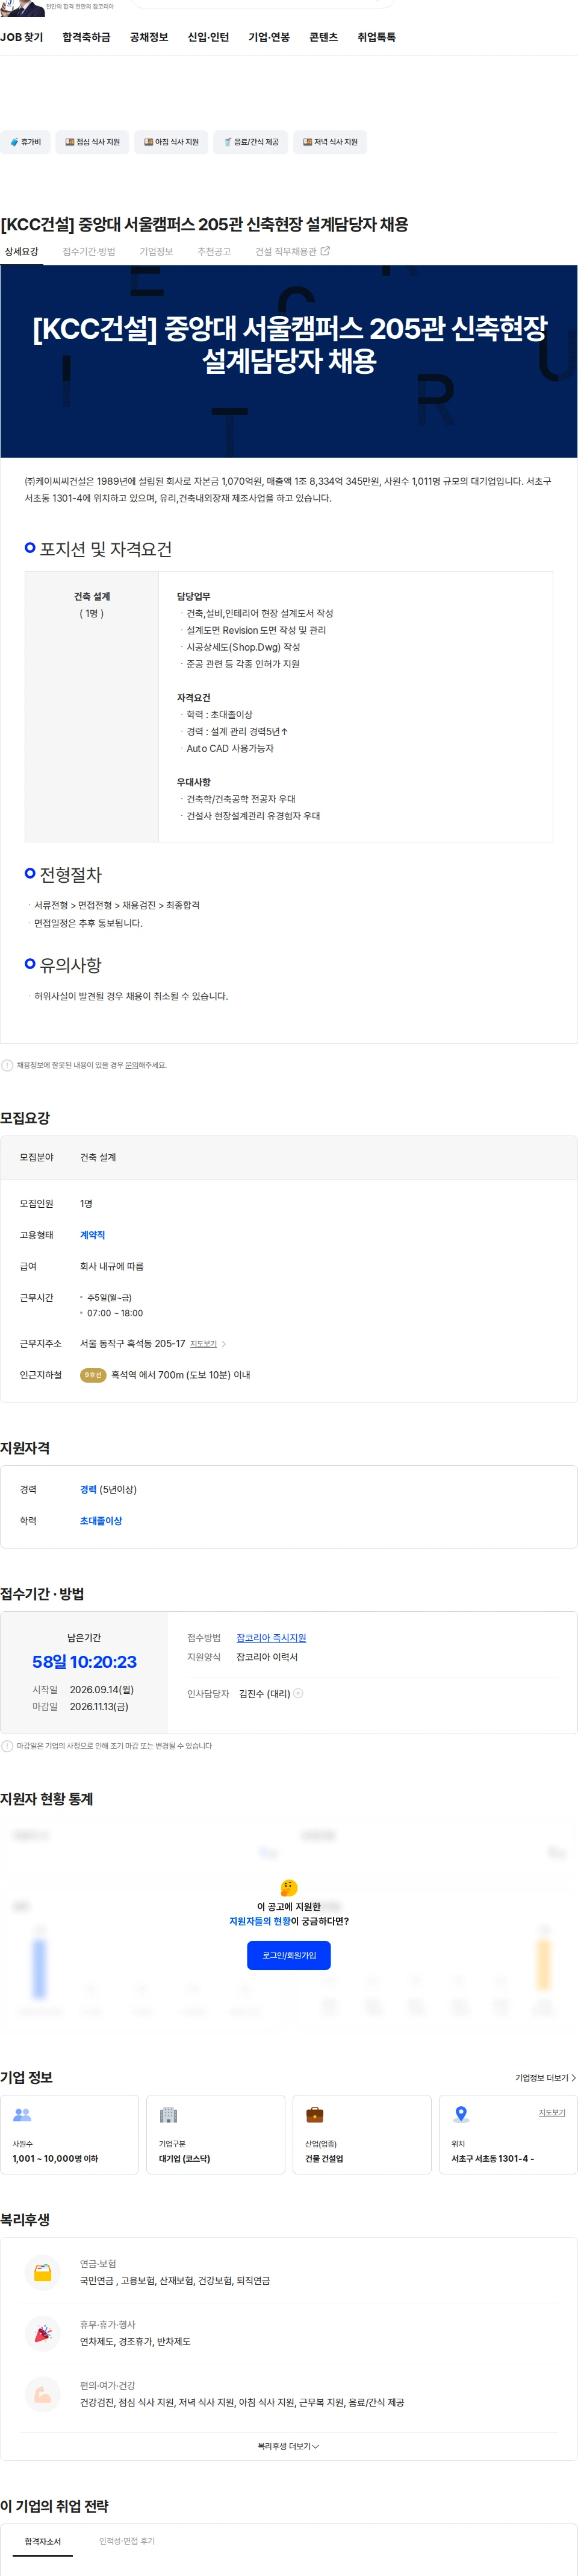578x2576 pixels.
Task: Select the 휴가비 benefit tag
Action: click(x=25, y=142)
